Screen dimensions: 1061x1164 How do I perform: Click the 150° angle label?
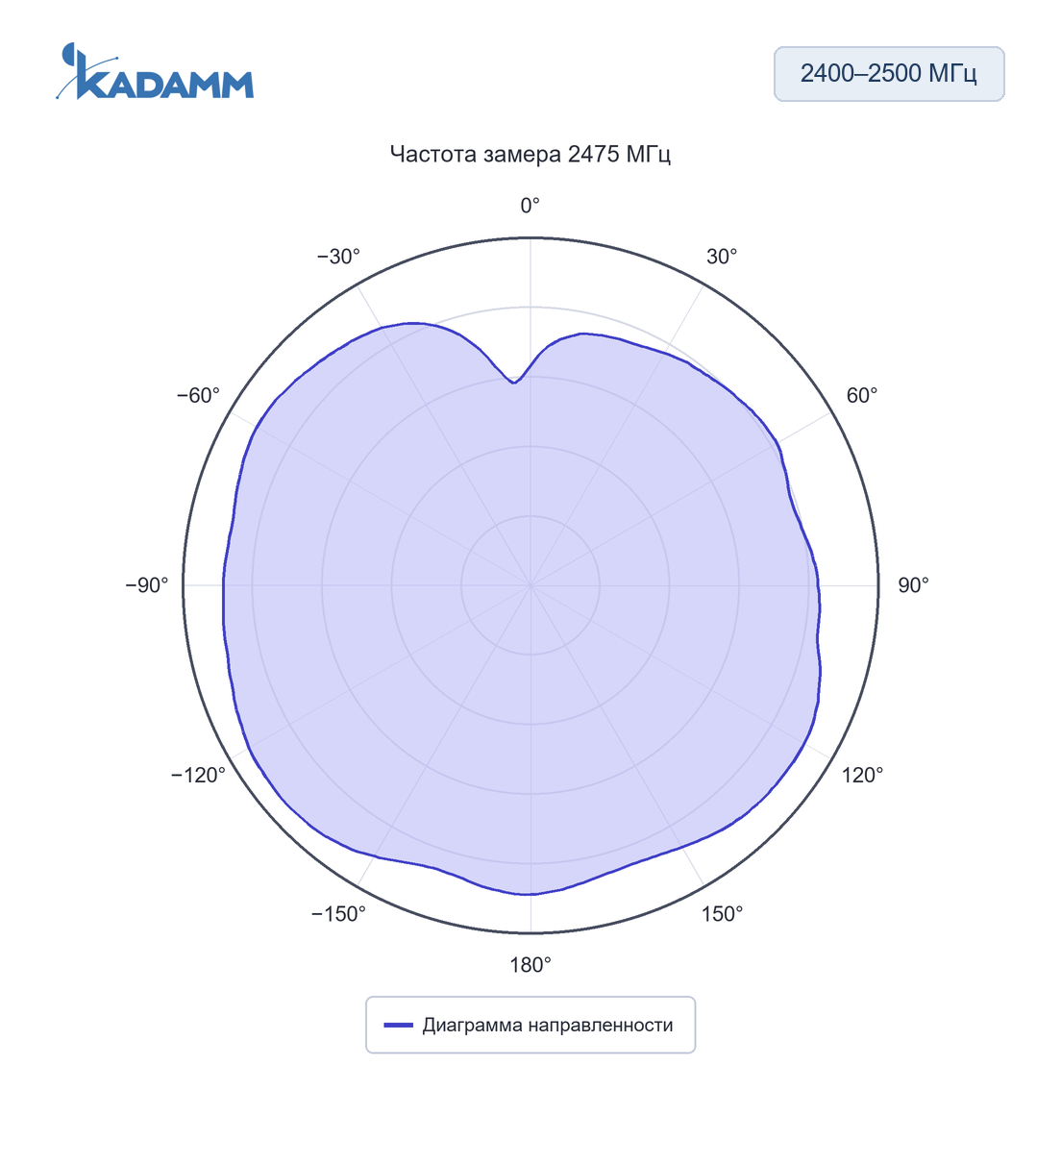(722, 914)
